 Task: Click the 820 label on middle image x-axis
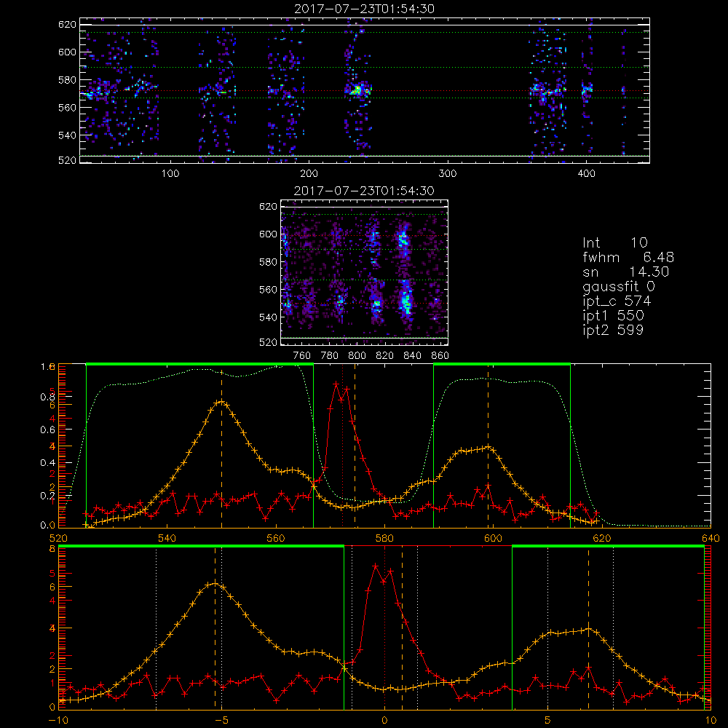(x=385, y=356)
